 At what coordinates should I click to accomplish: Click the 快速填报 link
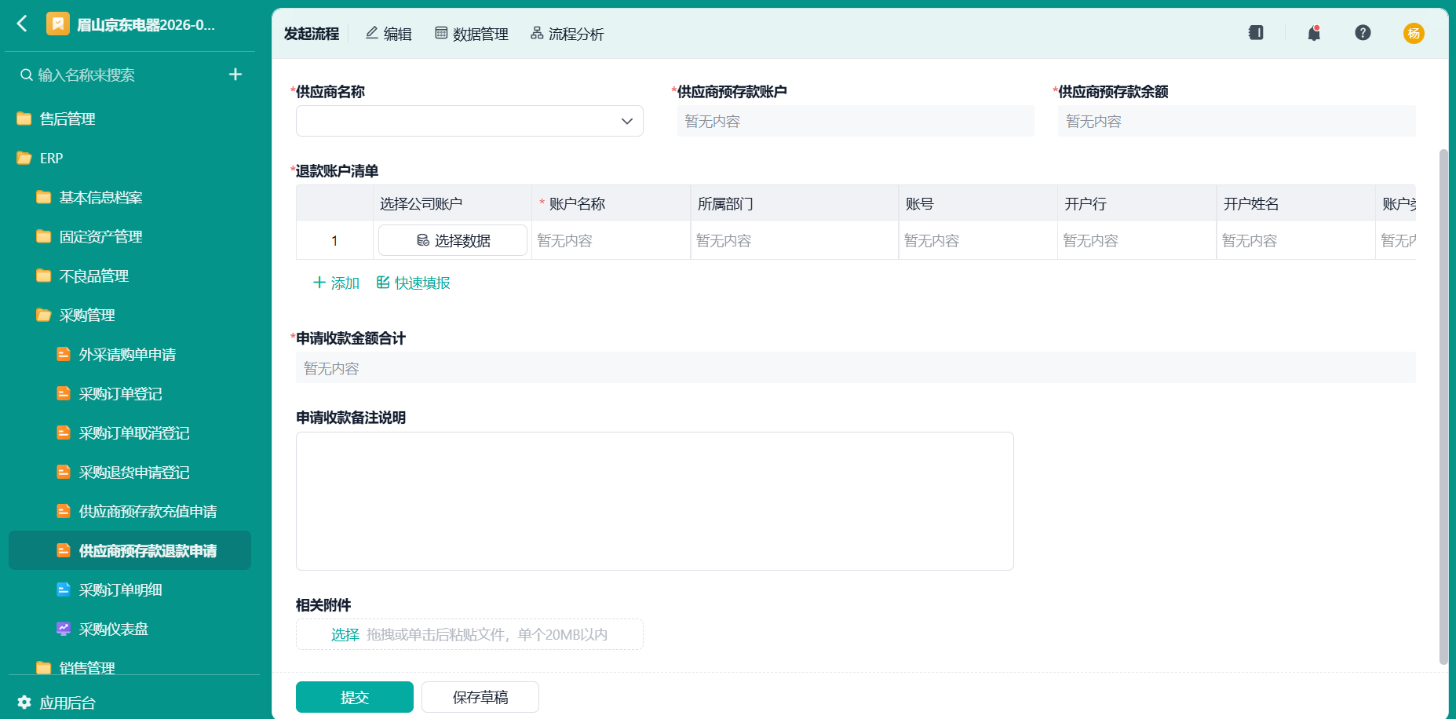tap(414, 283)
